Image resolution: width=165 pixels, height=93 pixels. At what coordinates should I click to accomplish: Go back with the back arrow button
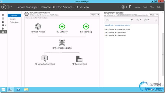(x=4, y=7)
